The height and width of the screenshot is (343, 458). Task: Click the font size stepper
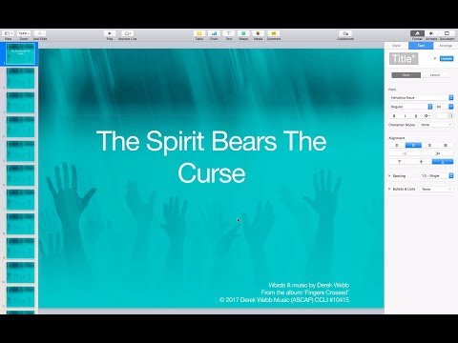point(451,107)
